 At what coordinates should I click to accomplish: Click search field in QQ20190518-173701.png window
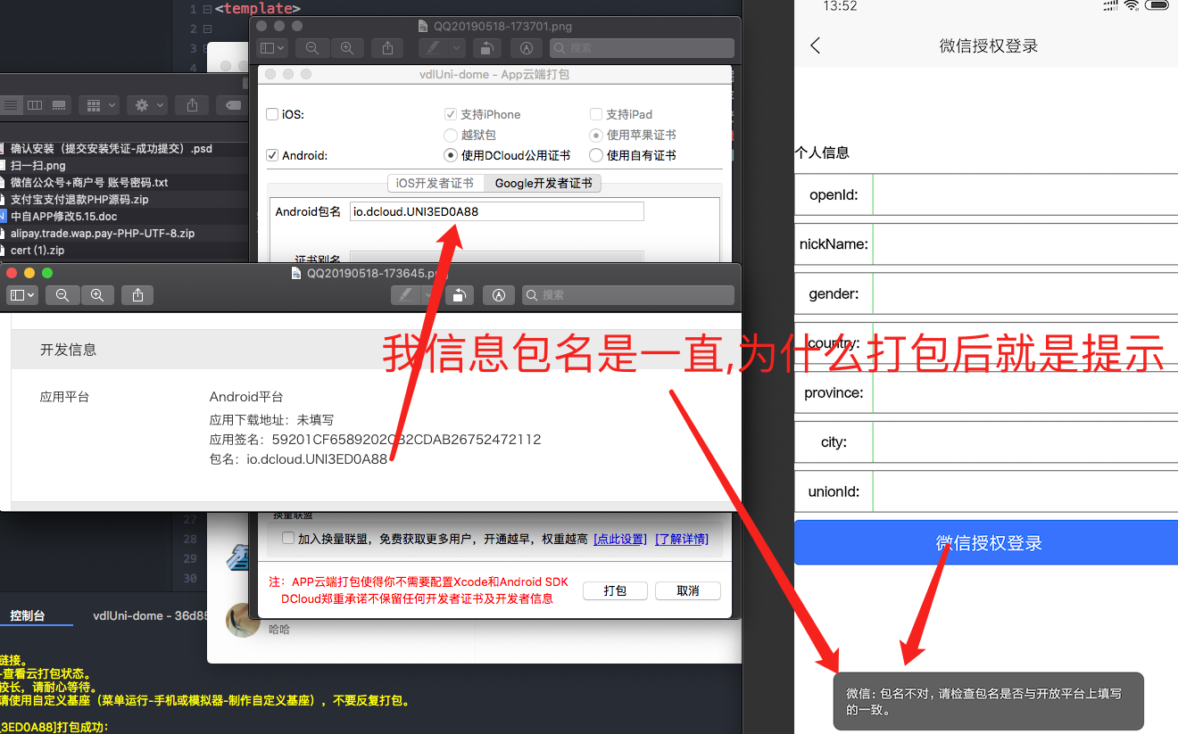642,48
